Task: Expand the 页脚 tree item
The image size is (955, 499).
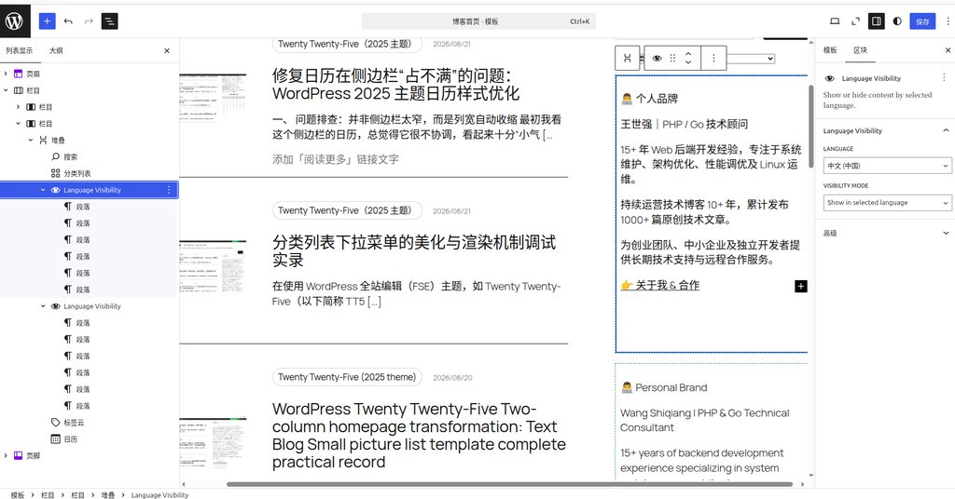Action: [6, 455]
